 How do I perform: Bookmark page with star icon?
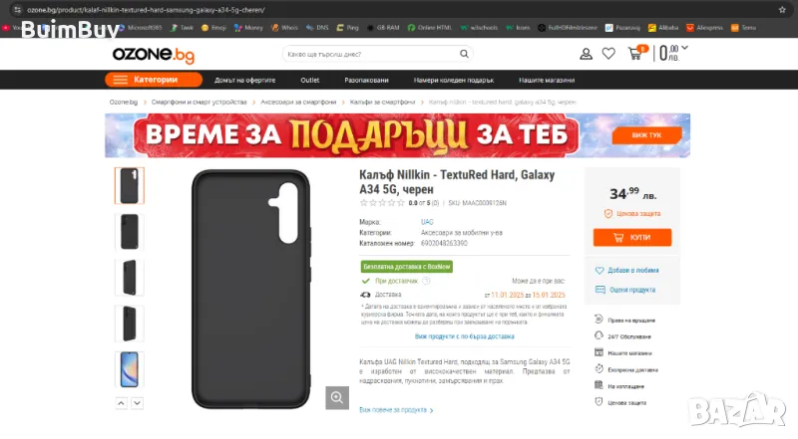point(782,10)
